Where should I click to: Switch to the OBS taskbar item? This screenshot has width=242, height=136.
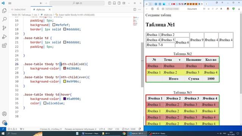coord(157,133)
